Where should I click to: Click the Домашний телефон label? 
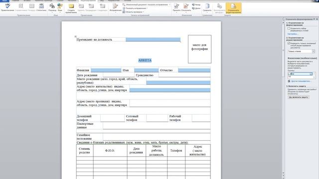click(84, 118)
